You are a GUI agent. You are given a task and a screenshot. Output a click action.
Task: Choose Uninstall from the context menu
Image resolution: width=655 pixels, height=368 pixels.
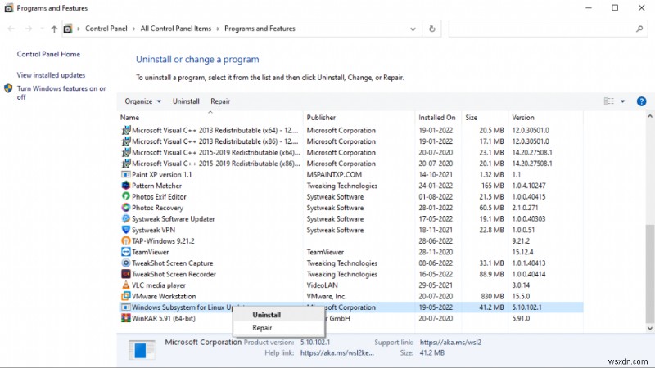point(267,315)
